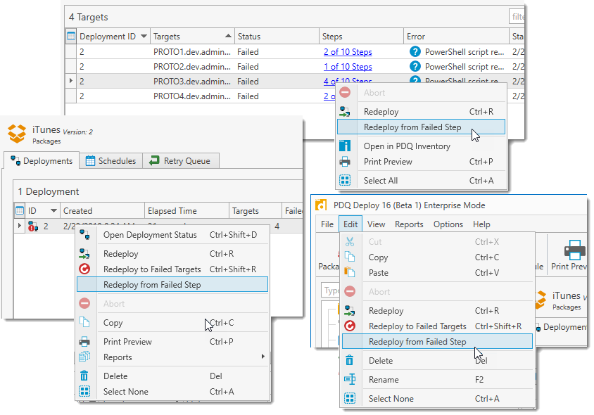Viewport: 594px width, 415px height.
Task: Open the Reports submenu arrow
Action: [263, 357]
